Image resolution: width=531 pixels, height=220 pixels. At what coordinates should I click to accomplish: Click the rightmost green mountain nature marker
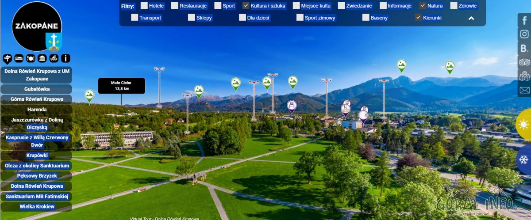[450, 67]
